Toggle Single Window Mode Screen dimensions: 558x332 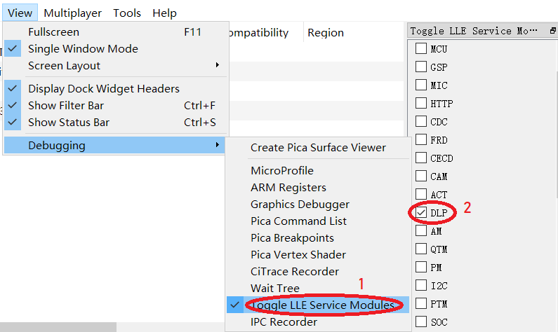click(x=83, y=49)
